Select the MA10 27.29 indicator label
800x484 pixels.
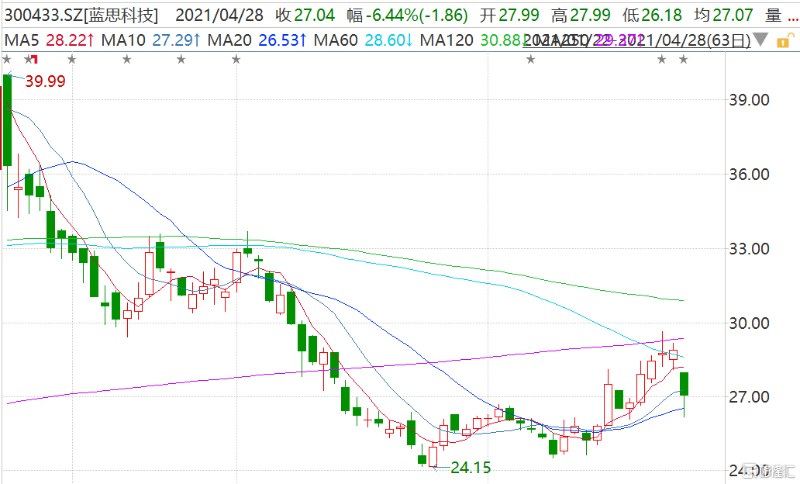pos(151,40)
